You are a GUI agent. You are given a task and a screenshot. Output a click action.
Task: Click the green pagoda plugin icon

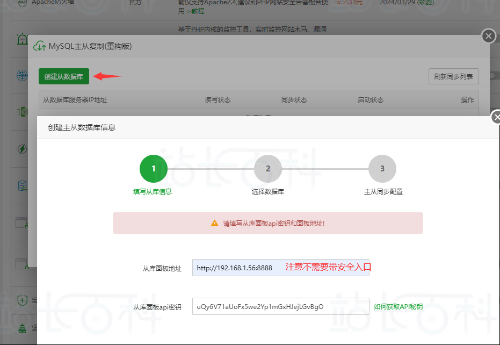tap(22, 328)
